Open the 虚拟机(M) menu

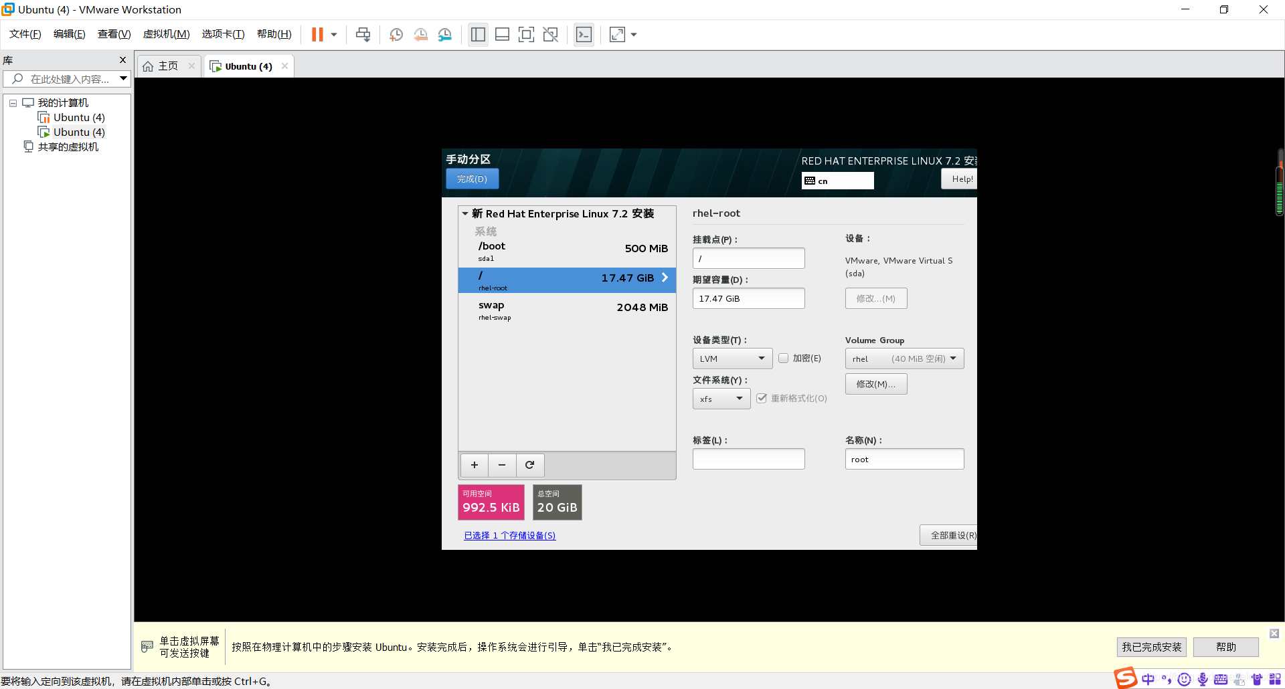tap(166, 34)
